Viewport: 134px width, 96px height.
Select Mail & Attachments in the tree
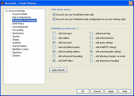point(22,17)
